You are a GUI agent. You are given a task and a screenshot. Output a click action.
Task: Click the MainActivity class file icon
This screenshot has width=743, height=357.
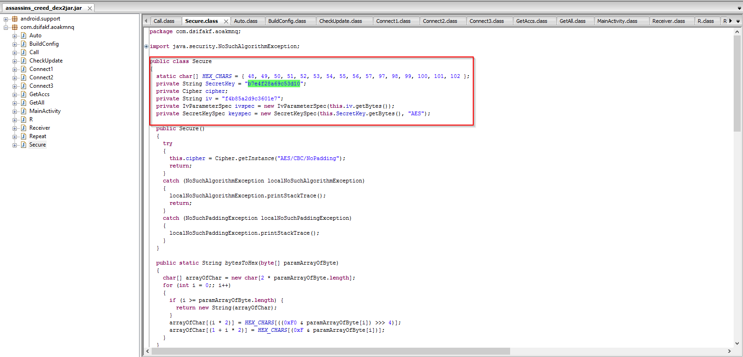pyautogui.click(x=23, y=111)
